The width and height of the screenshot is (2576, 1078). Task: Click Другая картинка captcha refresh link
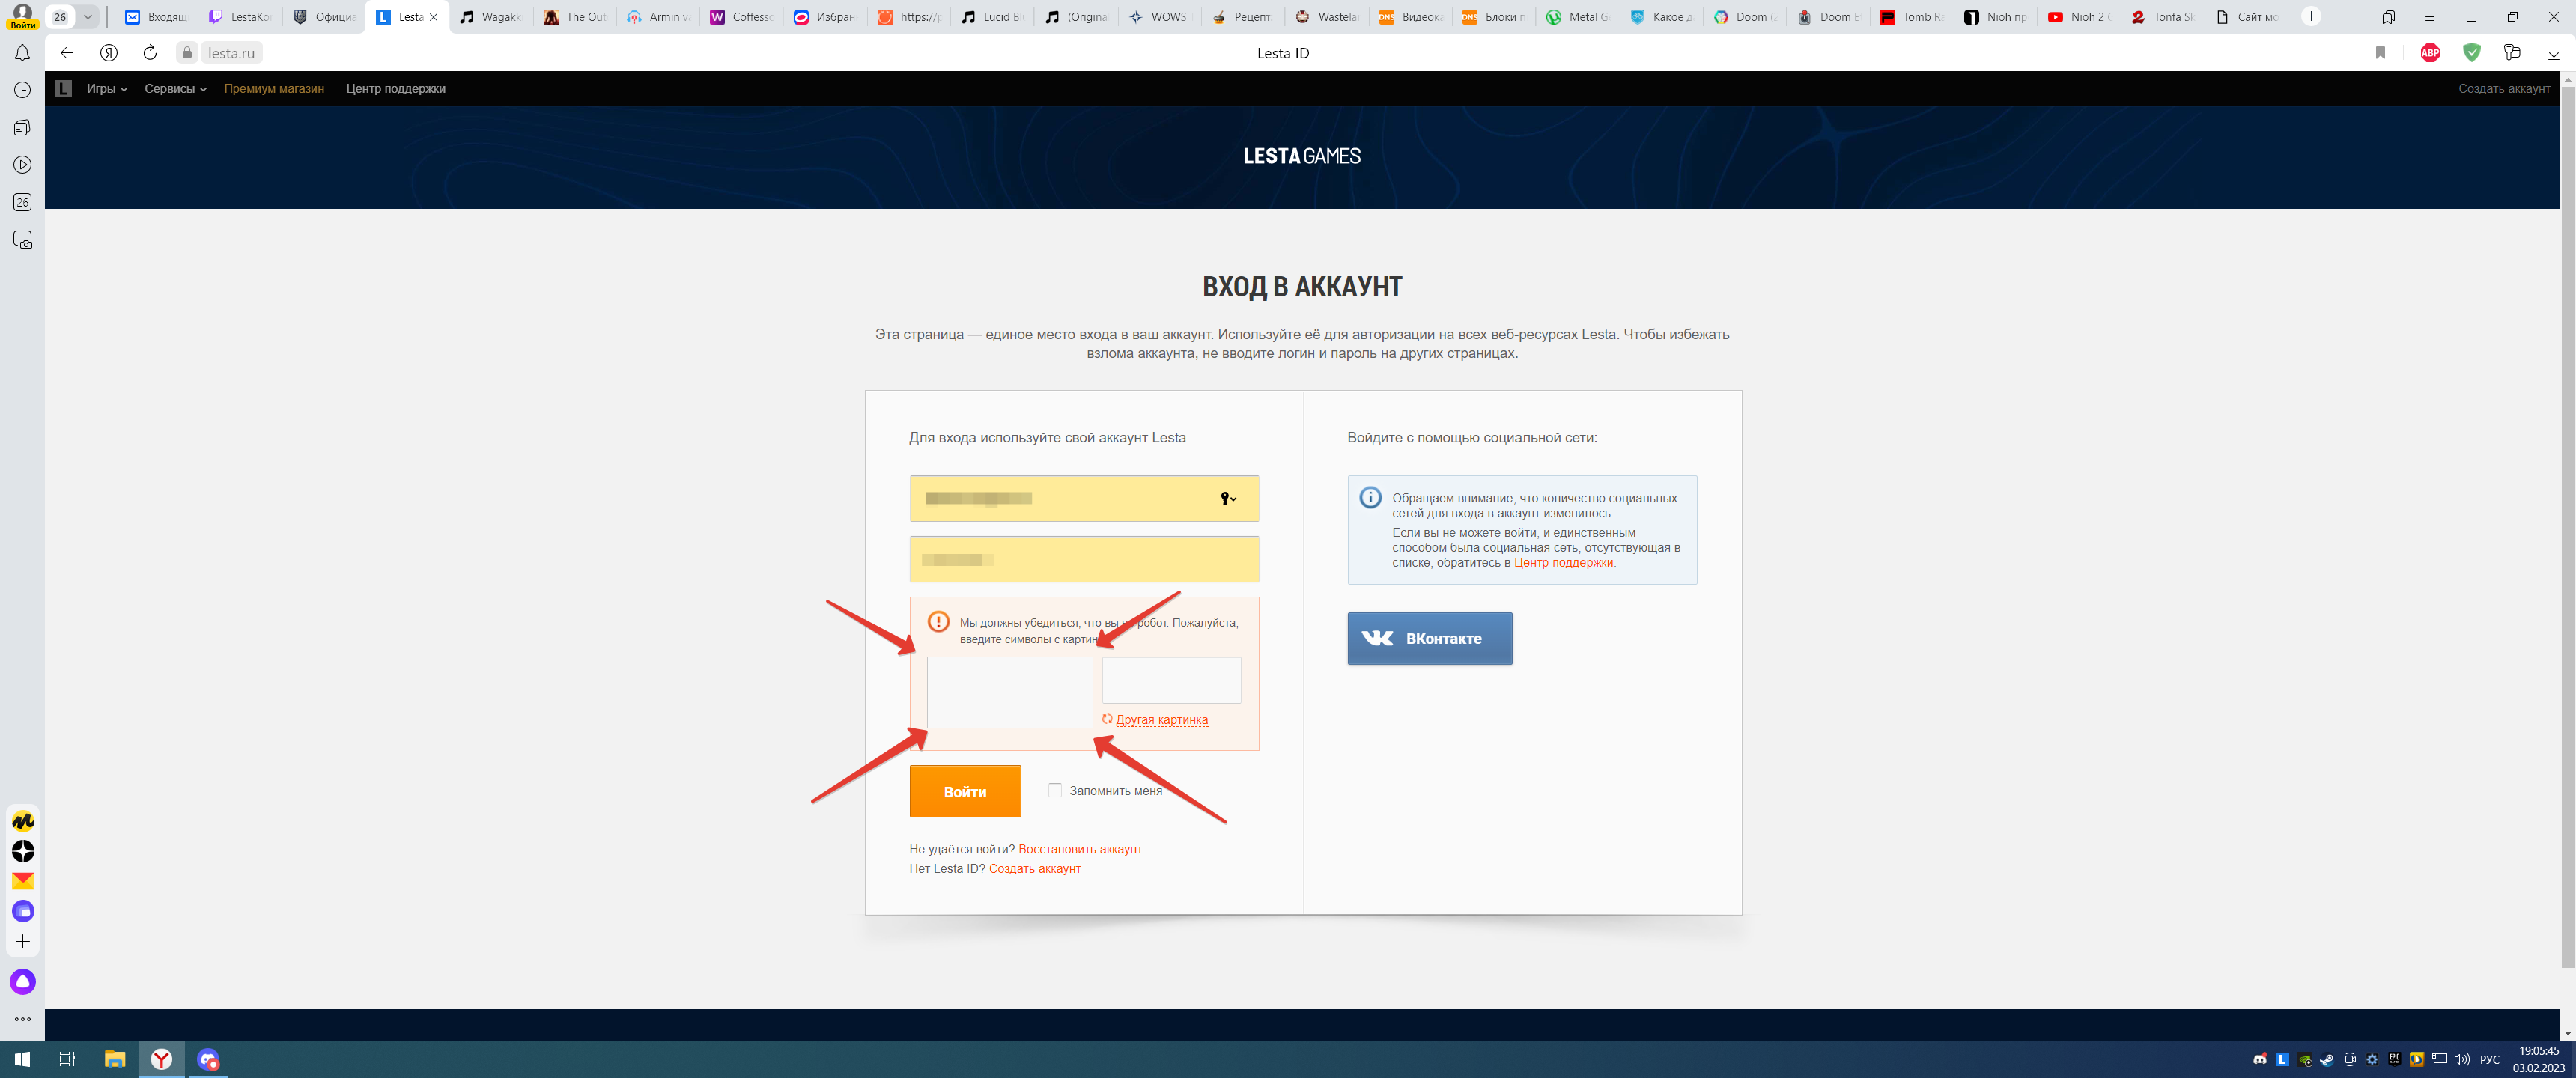[1161, 720]
